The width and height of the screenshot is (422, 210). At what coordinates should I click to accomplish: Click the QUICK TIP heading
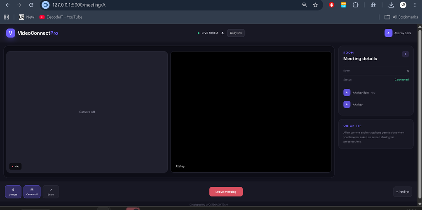352,126
